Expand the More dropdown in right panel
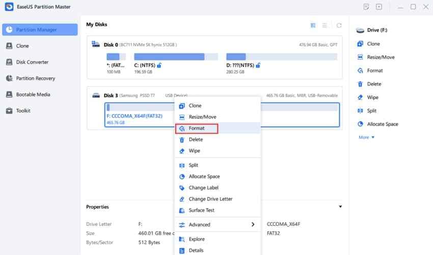Viewport: 433px width, 255px height. tap(366, 137)
